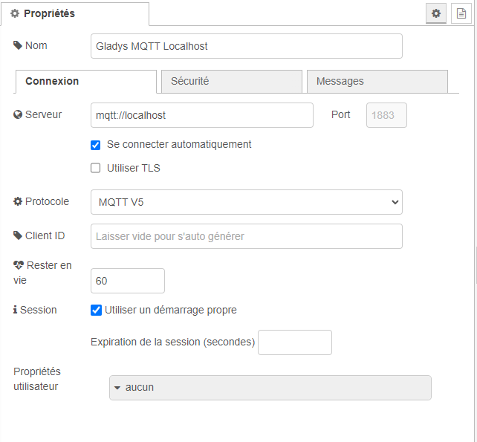Click the globe icon beside Serveur
This screenshot has width=477, height=442.
18,114
